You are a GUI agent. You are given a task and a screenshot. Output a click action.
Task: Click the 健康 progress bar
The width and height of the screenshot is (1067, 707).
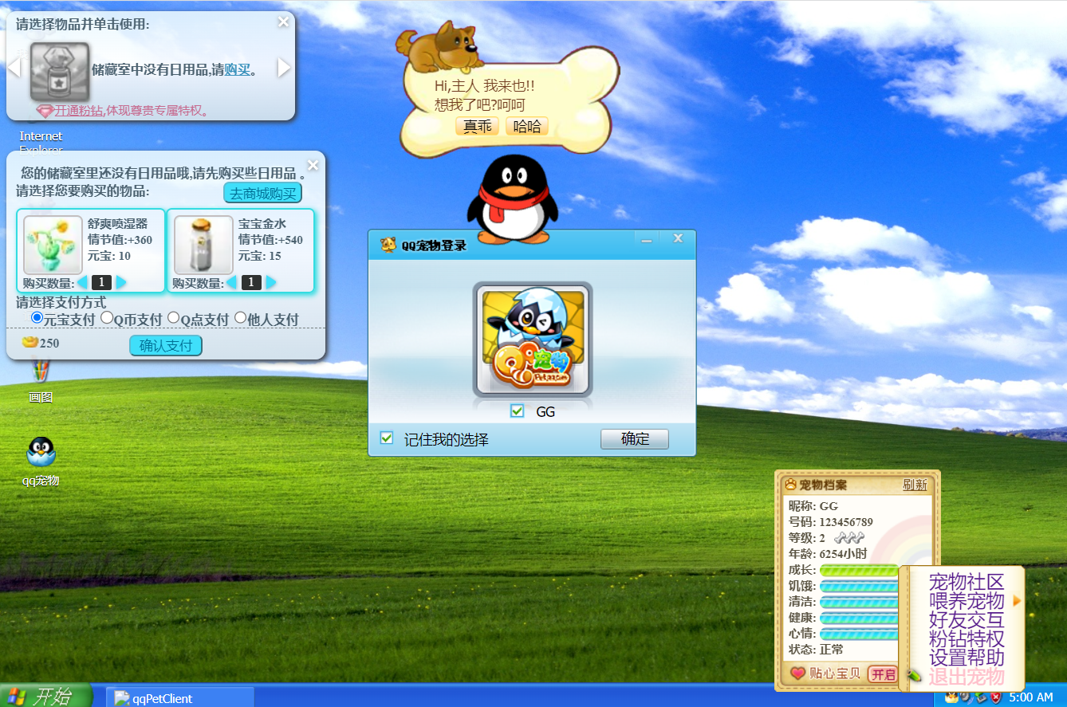[860, 618]
